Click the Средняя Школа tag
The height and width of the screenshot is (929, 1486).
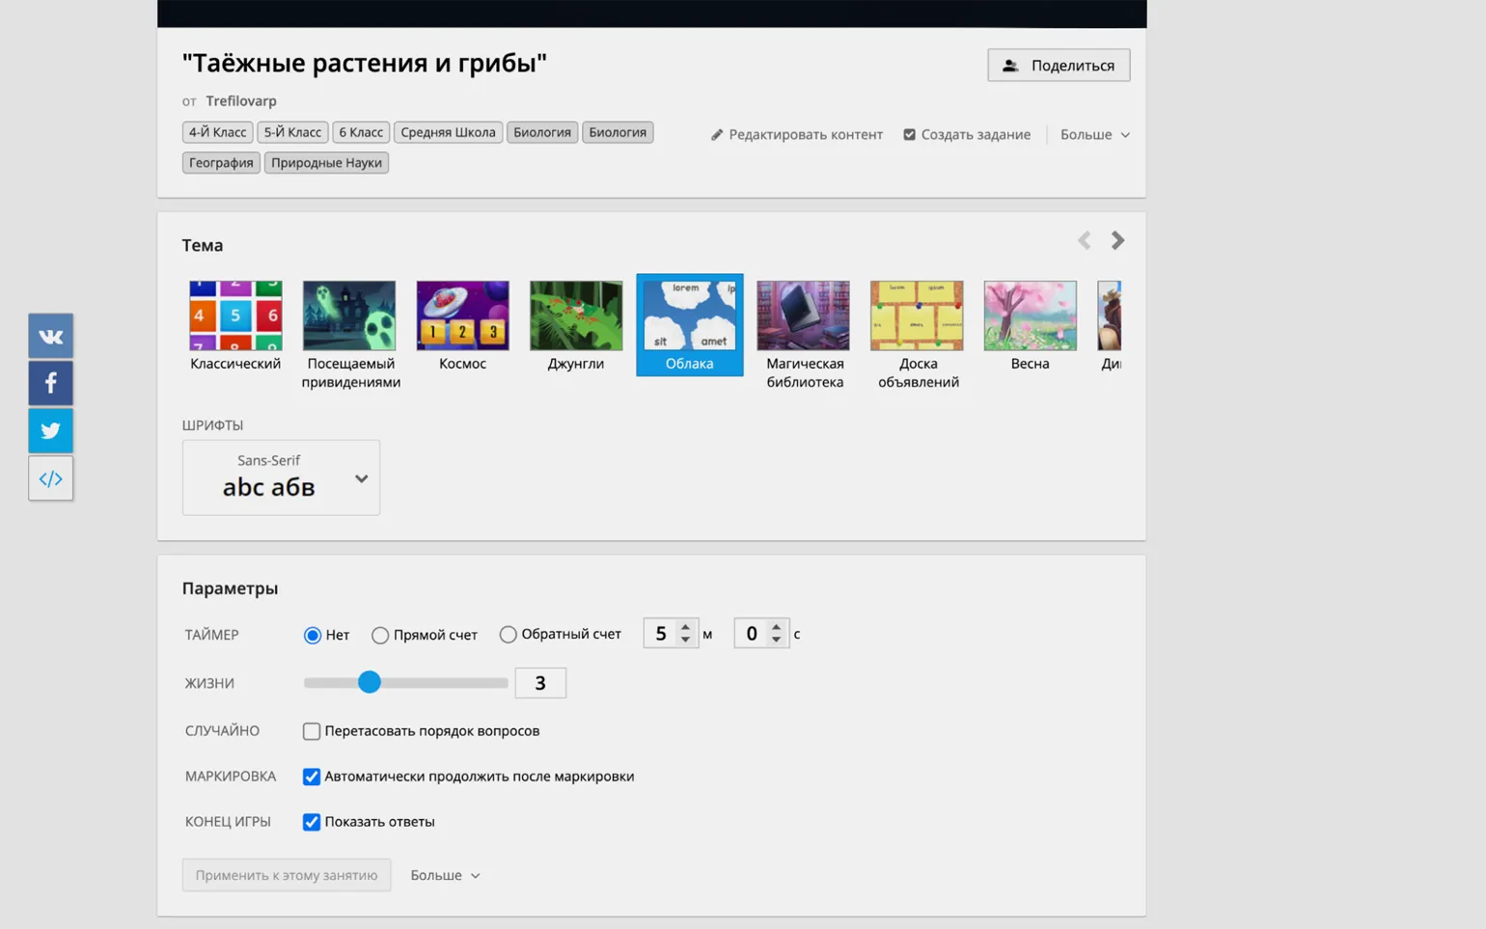click(448, 132)
